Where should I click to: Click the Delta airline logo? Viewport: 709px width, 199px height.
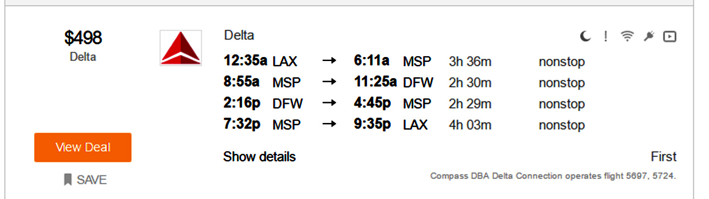pos(181,48)
